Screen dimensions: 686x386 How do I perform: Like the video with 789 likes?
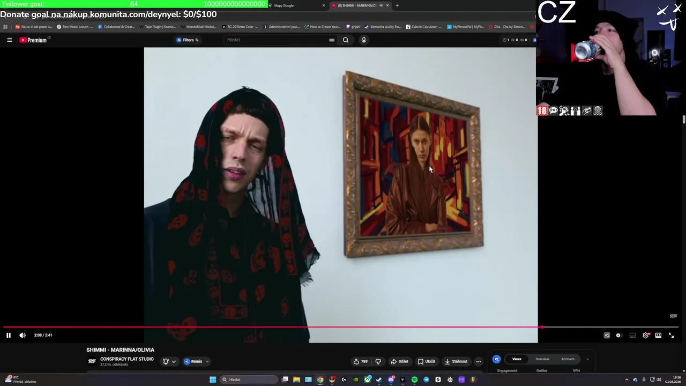[361, 361]
